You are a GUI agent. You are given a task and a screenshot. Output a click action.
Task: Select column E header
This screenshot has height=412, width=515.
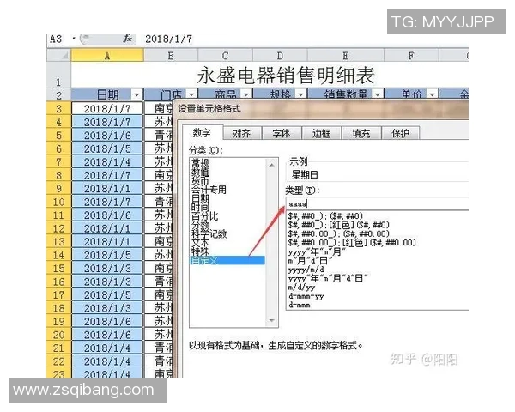(x=346, y=56)
